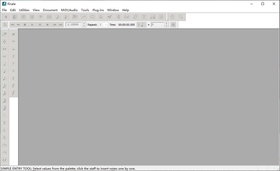Screen dimensions: 280x171
Task: Select the Expression mf tool
Action: tap(110, 17)
